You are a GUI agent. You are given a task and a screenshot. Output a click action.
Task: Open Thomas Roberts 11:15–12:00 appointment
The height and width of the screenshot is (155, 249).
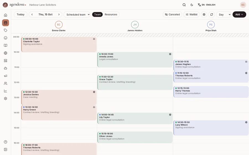click(211, 77)
